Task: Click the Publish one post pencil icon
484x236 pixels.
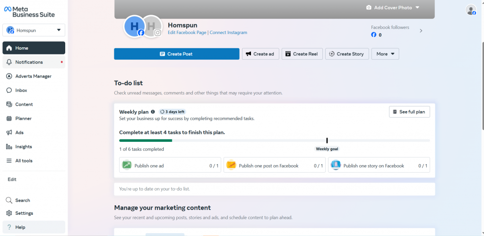Action: click(x=231, y=165)
